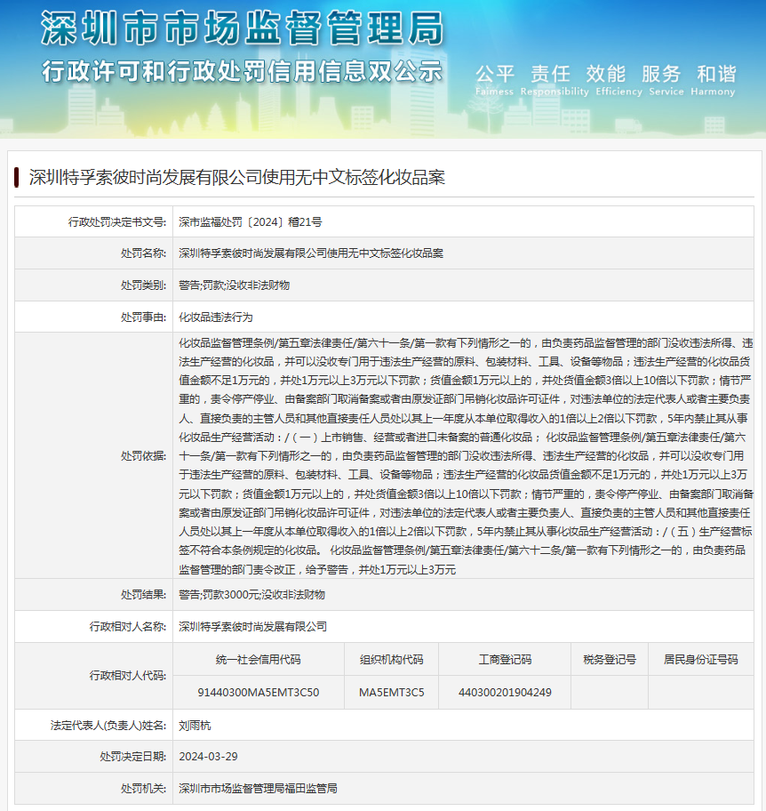The image size is (766, 811).
Task: Click the 处罚依据 legal basis paragraph
Action: pos(466,455)
